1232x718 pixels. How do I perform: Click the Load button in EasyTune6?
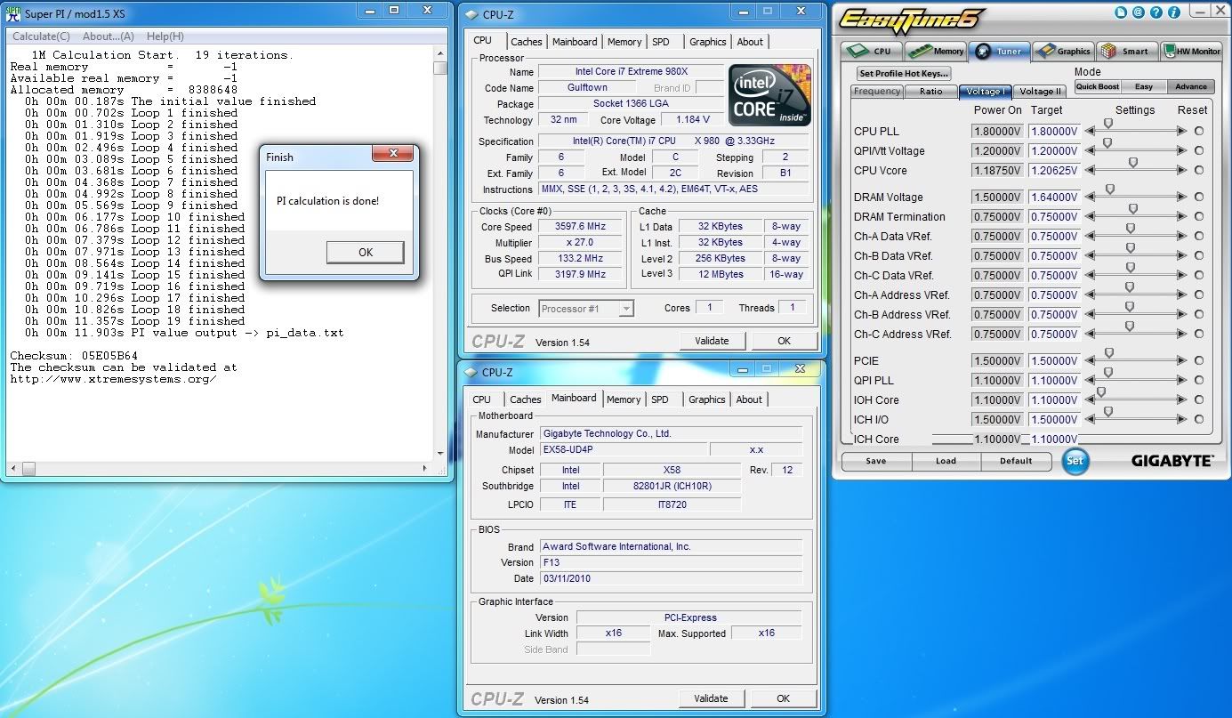point(946,461)
